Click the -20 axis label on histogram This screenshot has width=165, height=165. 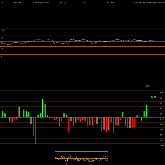click(161, 124)
